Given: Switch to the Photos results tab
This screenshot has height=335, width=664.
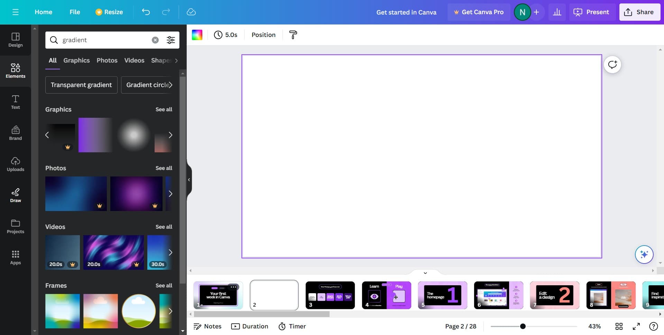Looking at the screenshot, I should tap(107, 60).
